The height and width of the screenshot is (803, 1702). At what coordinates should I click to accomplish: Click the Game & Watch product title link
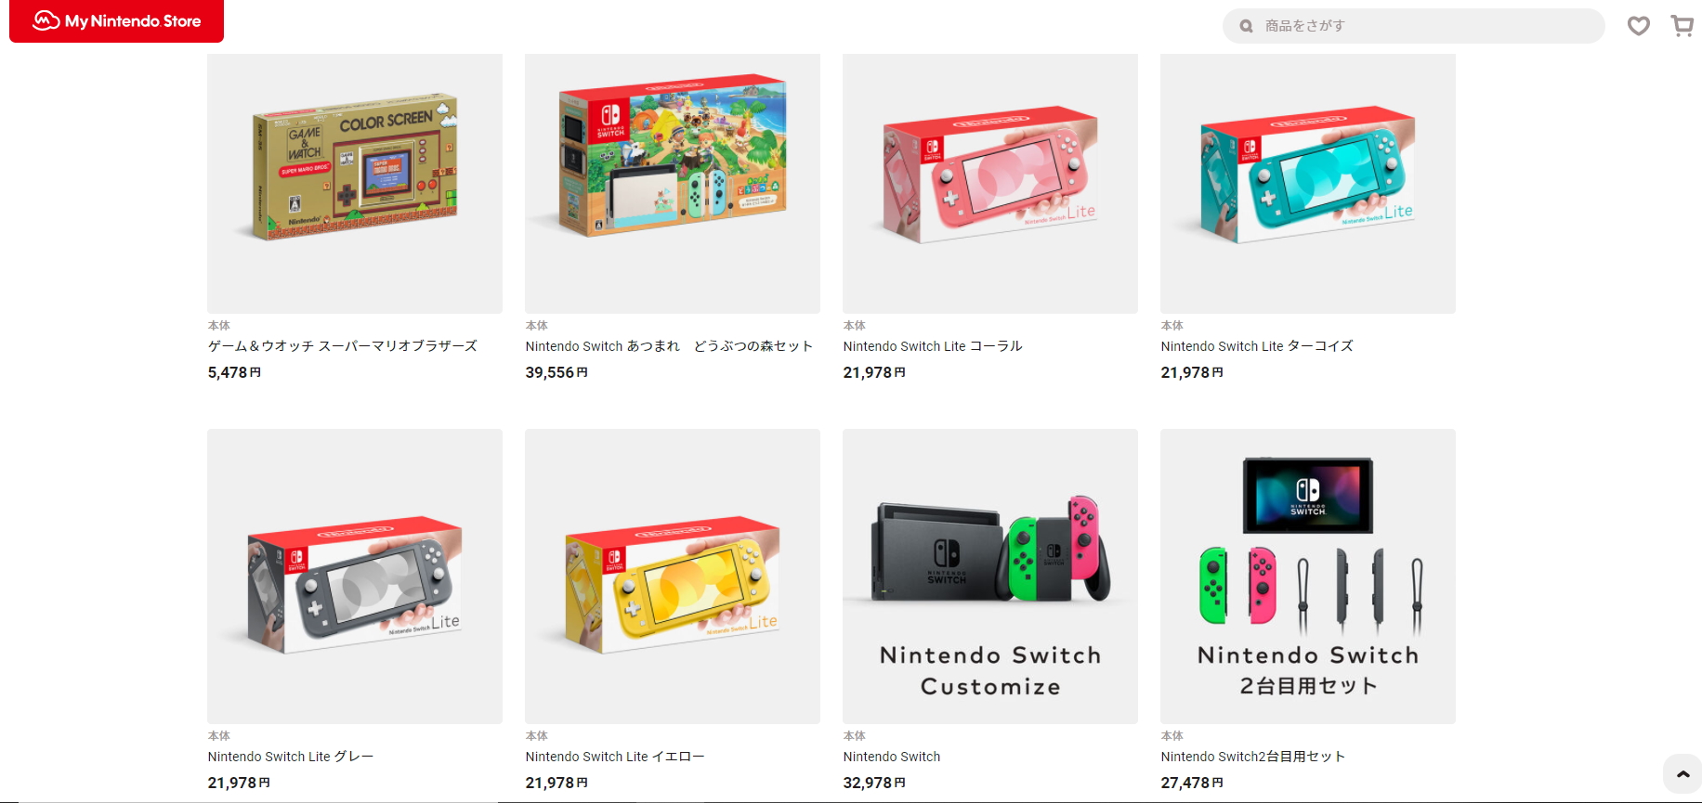(343, 346)
